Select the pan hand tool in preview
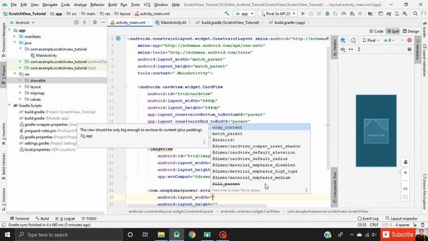 coord(405,162)
